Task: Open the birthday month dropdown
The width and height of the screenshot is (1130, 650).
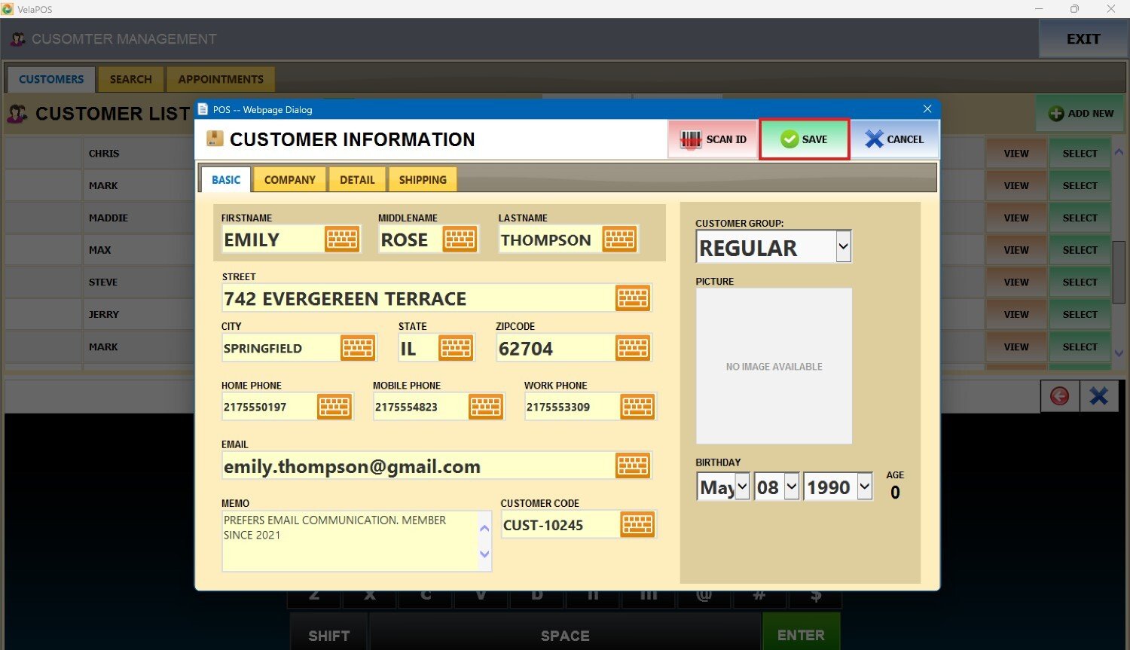Action: tap(742, 487)
